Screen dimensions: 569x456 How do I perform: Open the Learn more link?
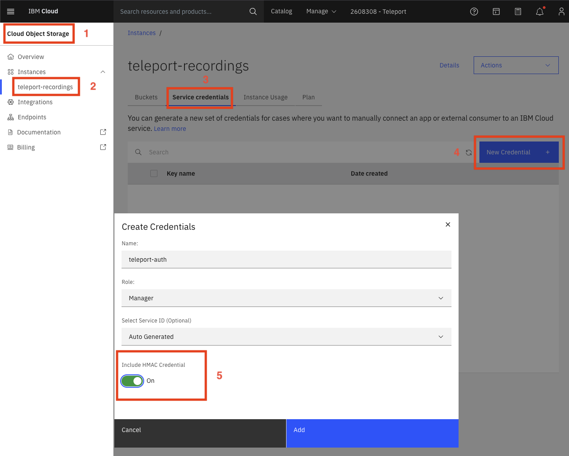(x=170, y=128)
